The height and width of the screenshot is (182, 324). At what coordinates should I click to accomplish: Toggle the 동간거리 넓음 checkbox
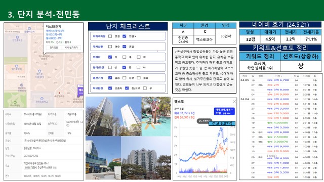110,78
